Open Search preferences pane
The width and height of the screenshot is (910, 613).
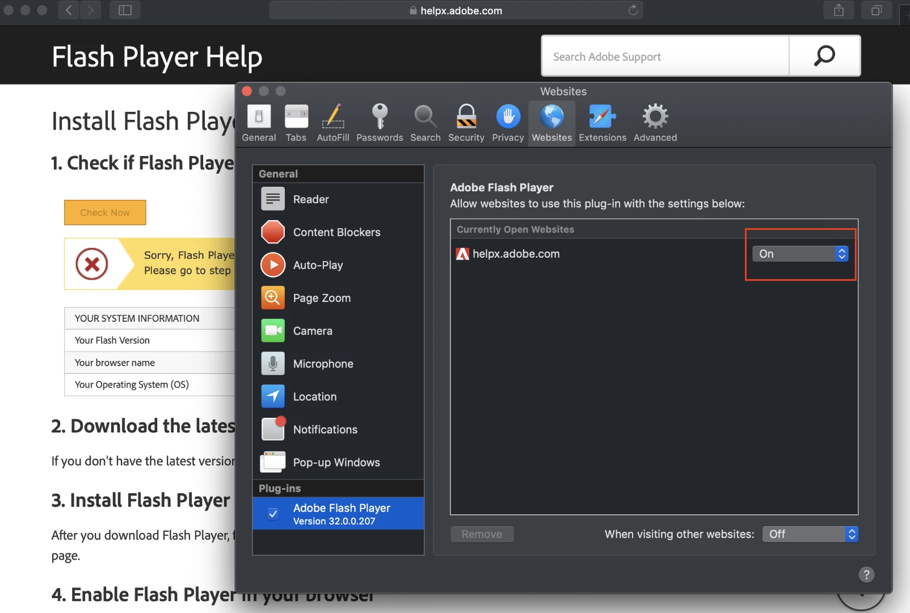pyautogui.click(x=425, y=123)
